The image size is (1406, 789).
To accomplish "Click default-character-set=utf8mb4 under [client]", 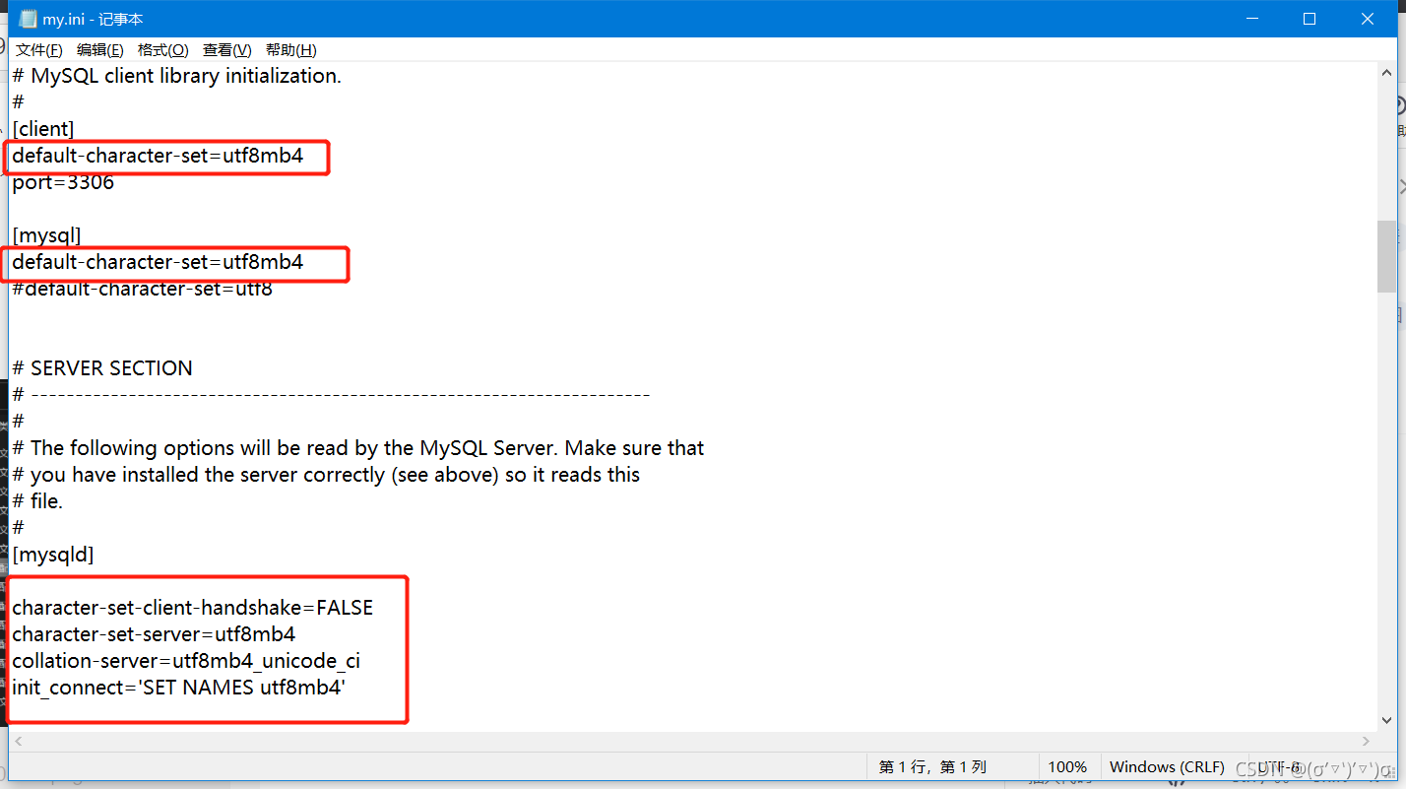I will click(158, 156).
